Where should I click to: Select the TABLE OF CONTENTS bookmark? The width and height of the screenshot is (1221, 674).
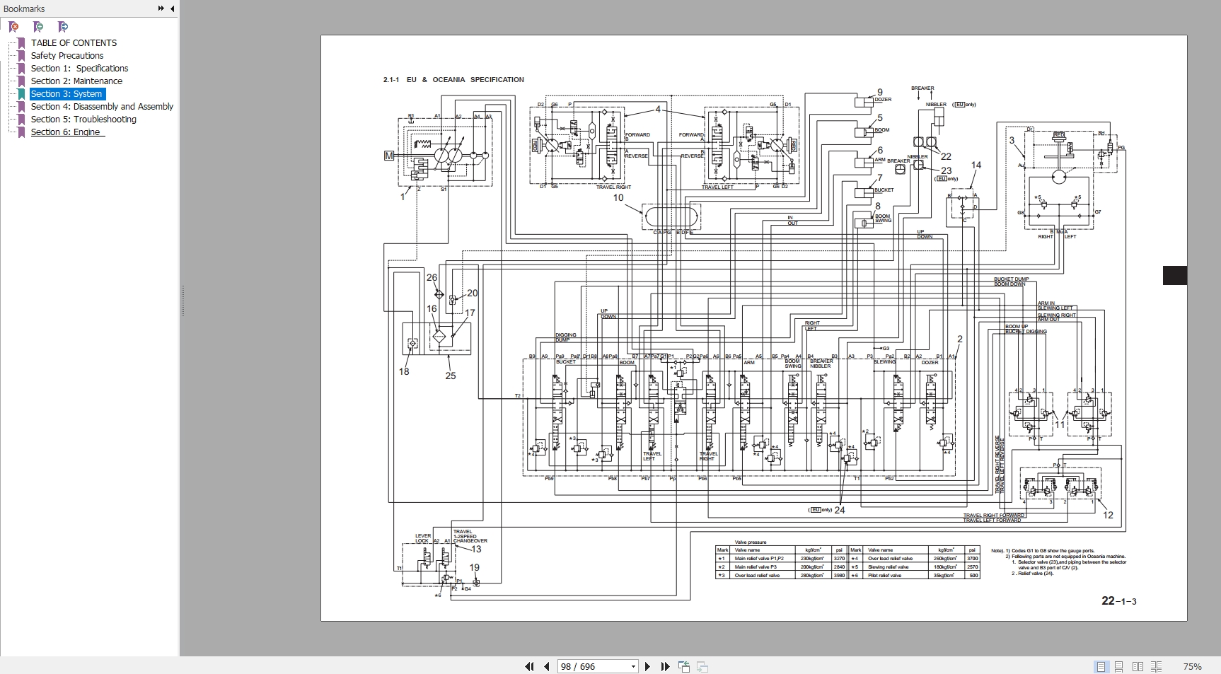(74, 42)
